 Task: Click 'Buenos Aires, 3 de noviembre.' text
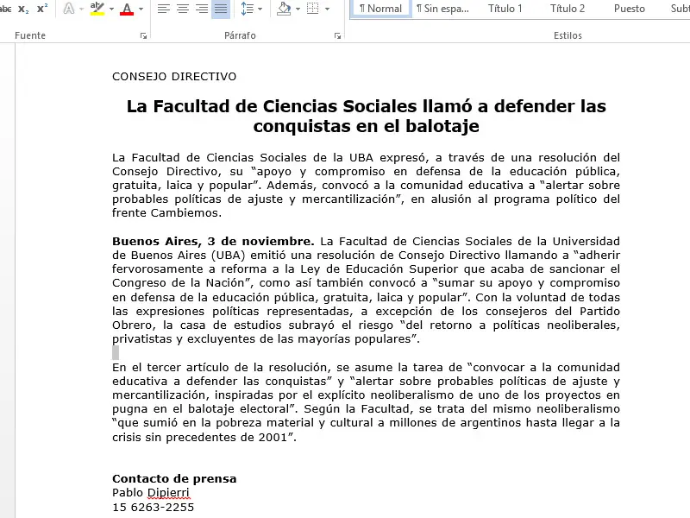[x=213, y=242]
